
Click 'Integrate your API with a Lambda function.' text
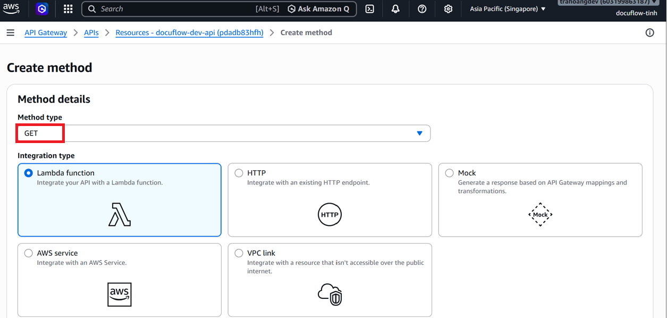(100, 183)
